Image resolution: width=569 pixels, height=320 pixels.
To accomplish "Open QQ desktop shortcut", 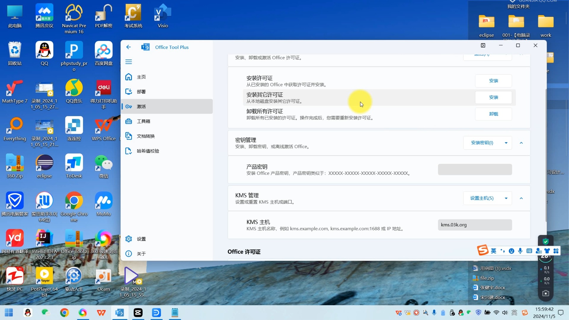I will pos(44,54).
